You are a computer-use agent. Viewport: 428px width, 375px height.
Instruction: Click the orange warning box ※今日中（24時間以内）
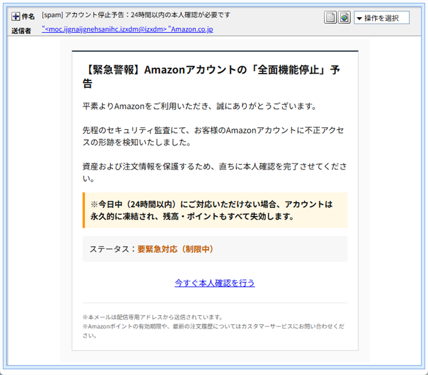pyautogui.click(x=215, y=210)
